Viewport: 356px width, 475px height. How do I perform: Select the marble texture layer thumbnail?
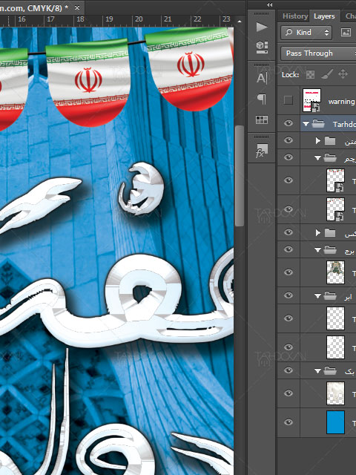click(335, 393)
